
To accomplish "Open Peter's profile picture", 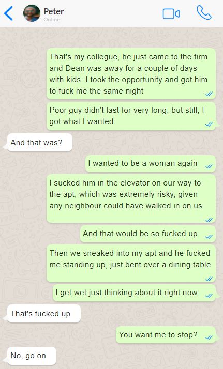I will (x=32, y=13).
